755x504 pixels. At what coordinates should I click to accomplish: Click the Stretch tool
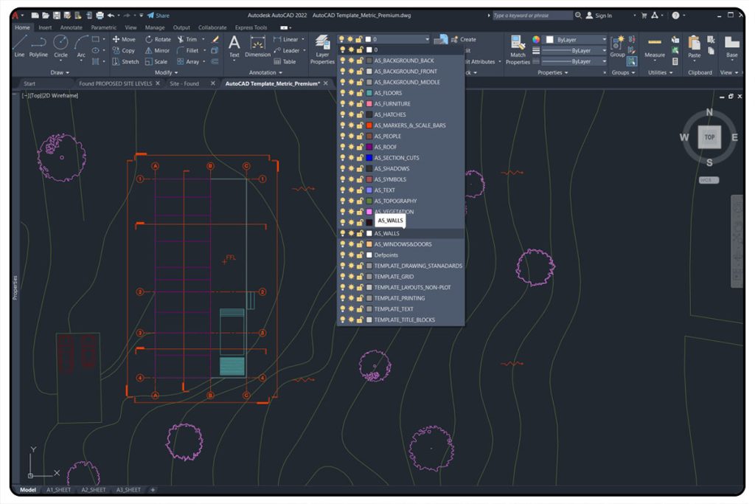(x=125, y=62)
